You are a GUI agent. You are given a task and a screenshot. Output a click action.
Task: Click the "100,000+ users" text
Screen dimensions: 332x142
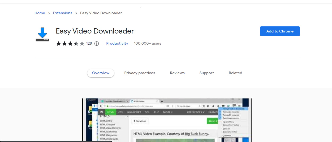click(x=148, y=43)
